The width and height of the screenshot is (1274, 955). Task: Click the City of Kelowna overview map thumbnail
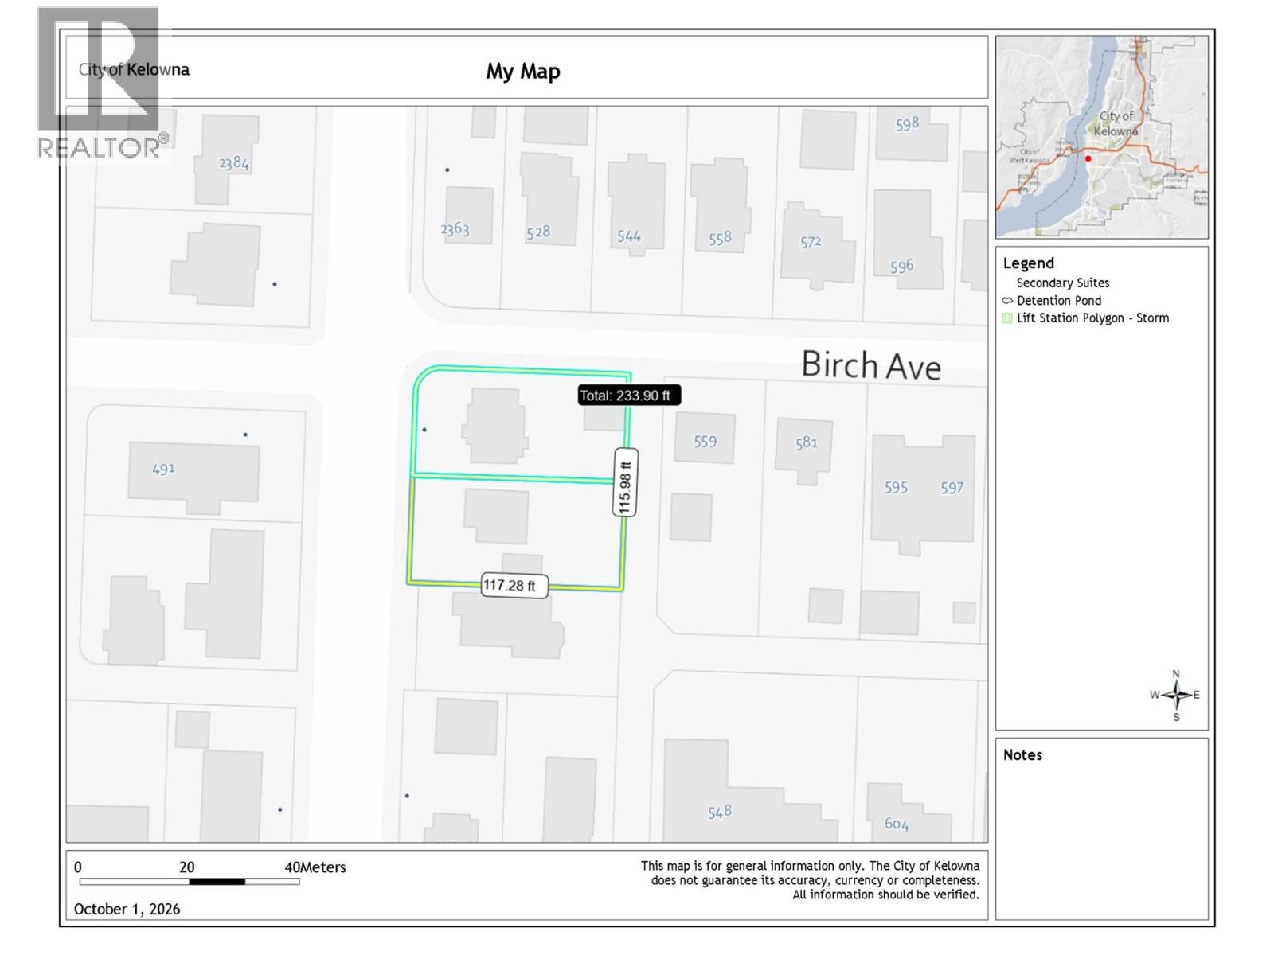pyautogui.click(x=1101, y=137)
